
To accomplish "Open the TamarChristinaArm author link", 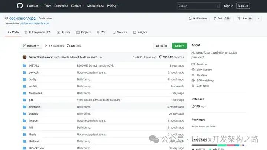I will pyautogui.click(x=41, y=57).
